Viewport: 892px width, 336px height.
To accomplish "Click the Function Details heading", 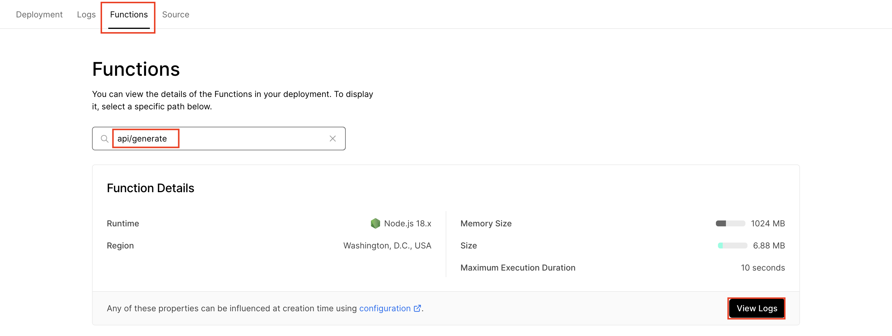I will click(150, 188).
